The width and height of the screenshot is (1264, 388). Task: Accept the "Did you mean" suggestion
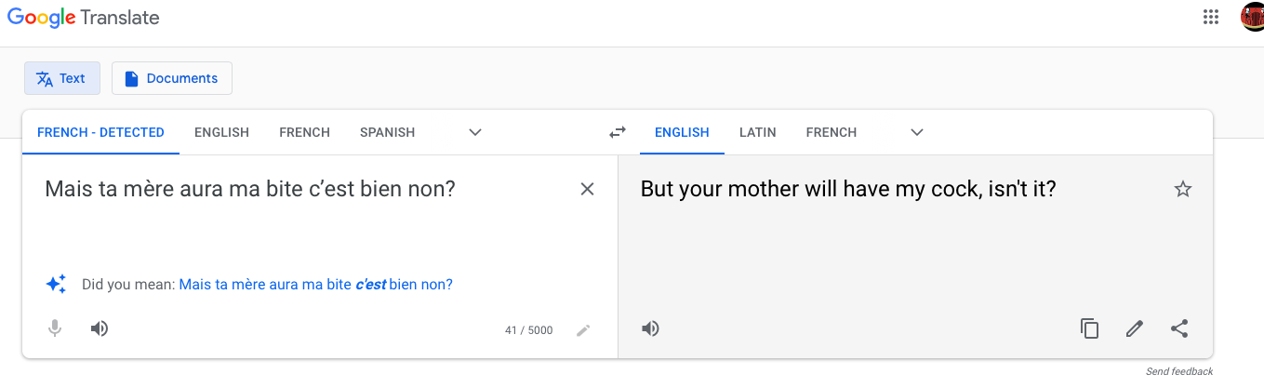(x=315, y=285)
